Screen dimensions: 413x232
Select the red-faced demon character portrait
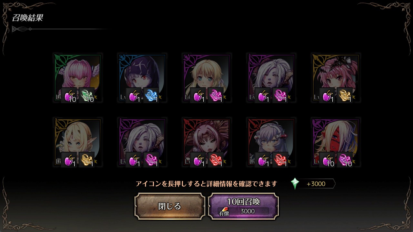[336, 142]
